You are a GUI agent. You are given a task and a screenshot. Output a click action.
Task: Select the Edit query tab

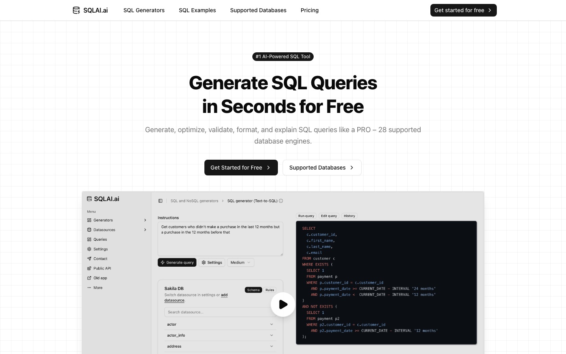pyautogui.click(x=329, y=216)
